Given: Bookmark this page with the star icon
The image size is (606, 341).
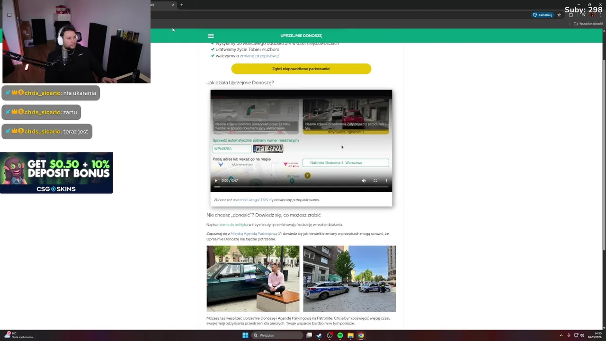Looking at the screenshot, I should (559, 15).
